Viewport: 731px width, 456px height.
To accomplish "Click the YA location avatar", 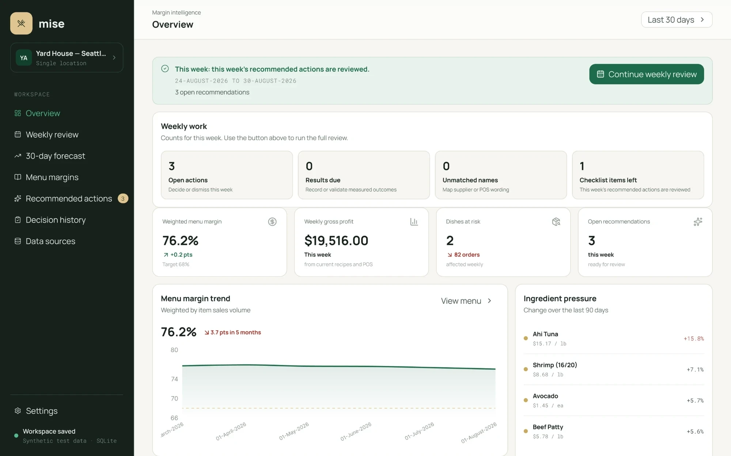I will (x=24, y=58).
